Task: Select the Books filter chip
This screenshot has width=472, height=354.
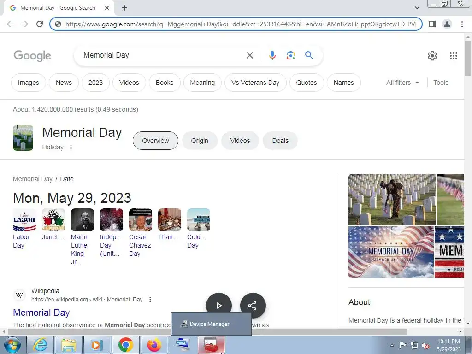Action: click(x=165, y=83)
